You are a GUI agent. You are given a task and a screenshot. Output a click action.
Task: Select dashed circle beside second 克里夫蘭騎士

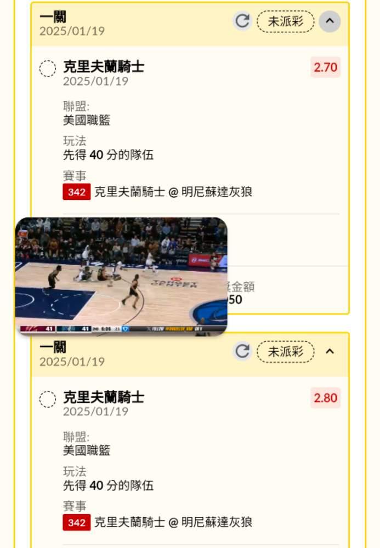coord(48,399)
